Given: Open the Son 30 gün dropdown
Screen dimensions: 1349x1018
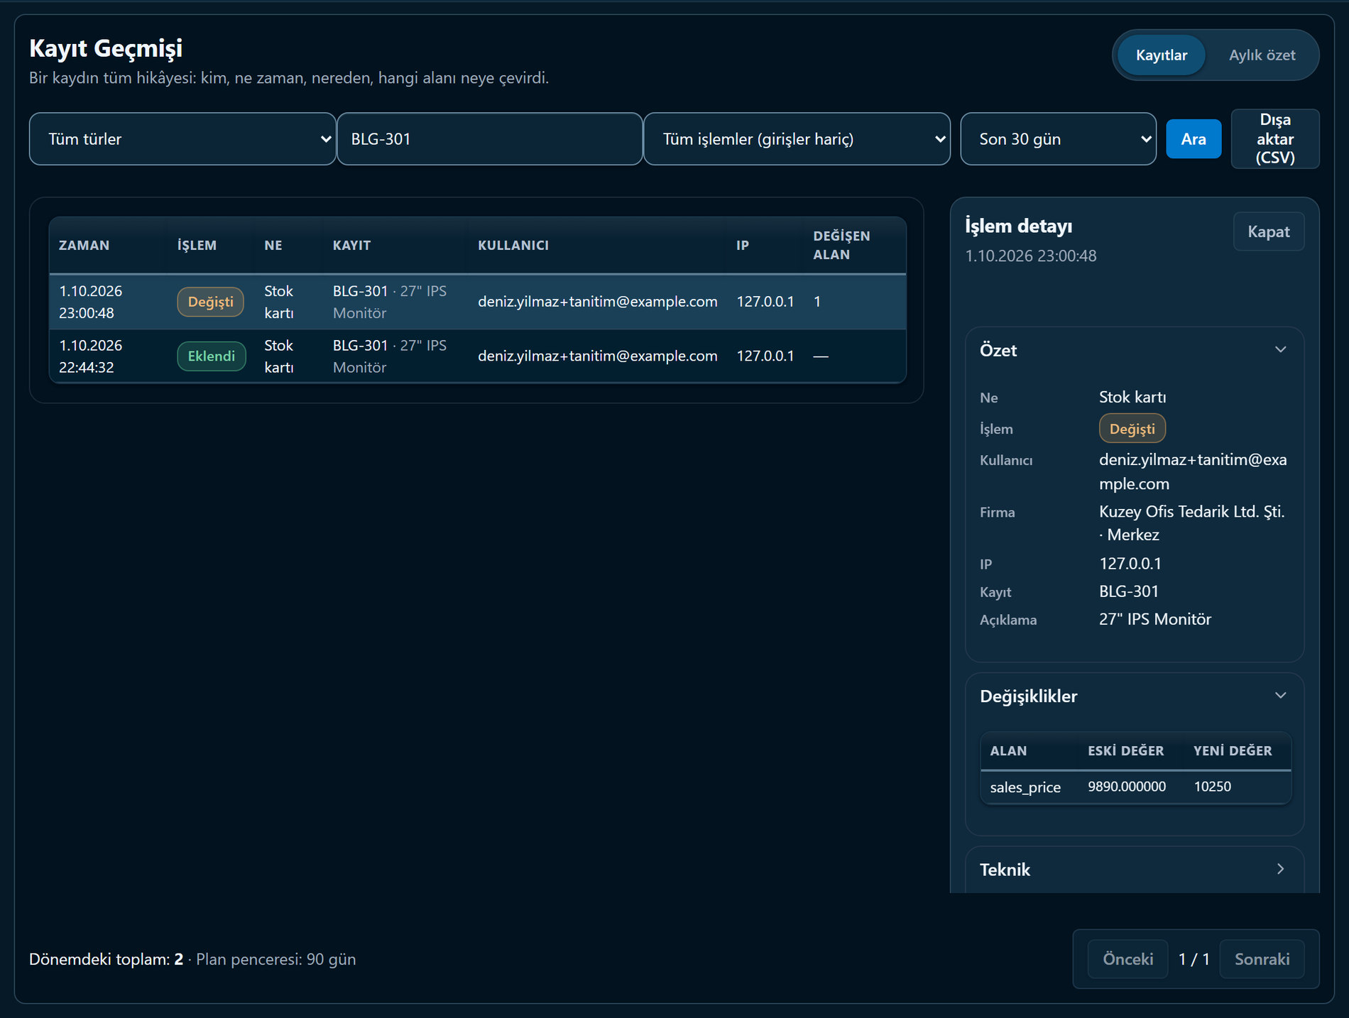Looking at the screenshot, I should tap(1058, 139).
